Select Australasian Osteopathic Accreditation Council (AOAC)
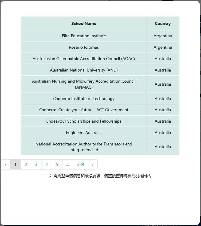This screenshot has width=201, height=226. click(x=84, y=59)
